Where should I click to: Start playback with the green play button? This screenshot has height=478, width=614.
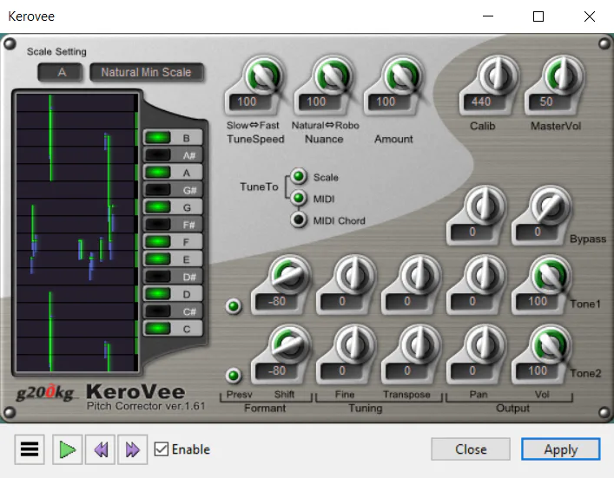tap(68, 449)
